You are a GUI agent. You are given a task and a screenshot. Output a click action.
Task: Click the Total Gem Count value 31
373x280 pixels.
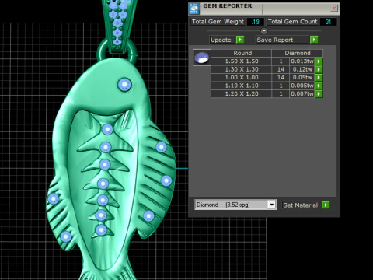[328, 22]
